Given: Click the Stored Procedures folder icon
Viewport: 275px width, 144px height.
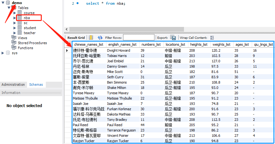Looking at the screenshot, I should [x=14, y=43].
